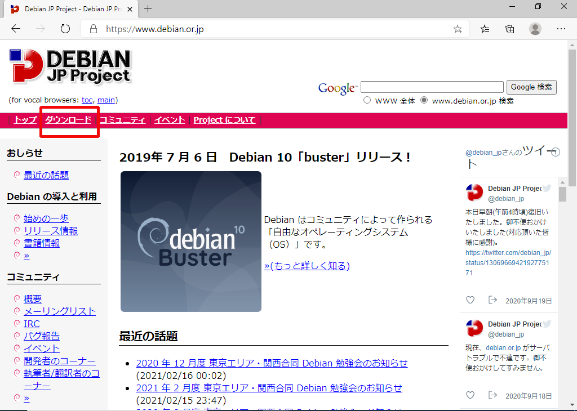Click the browser forward arrow
Screen dimensions: 577x411
coord(40,29)
